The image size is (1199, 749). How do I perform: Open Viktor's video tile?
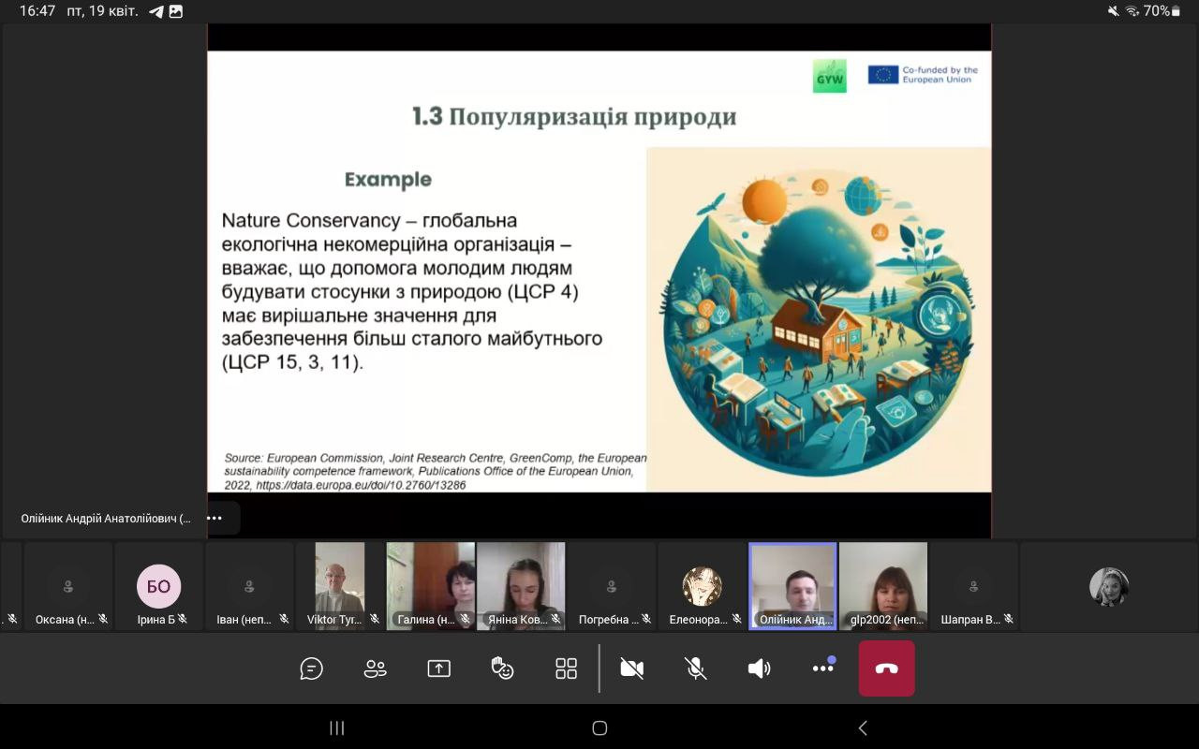click(x=340, y=586)
